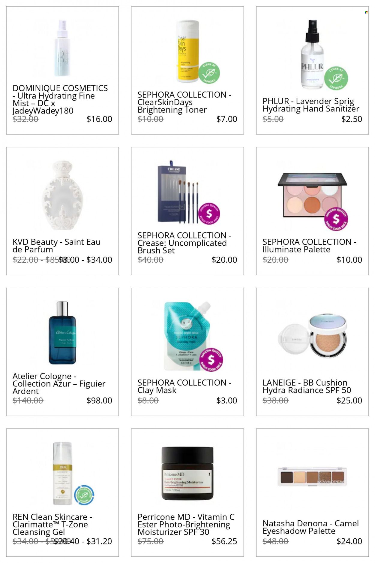Open PHLUR Lavender Sprig Hand Sanitizer link

click(x=311, y=105)
